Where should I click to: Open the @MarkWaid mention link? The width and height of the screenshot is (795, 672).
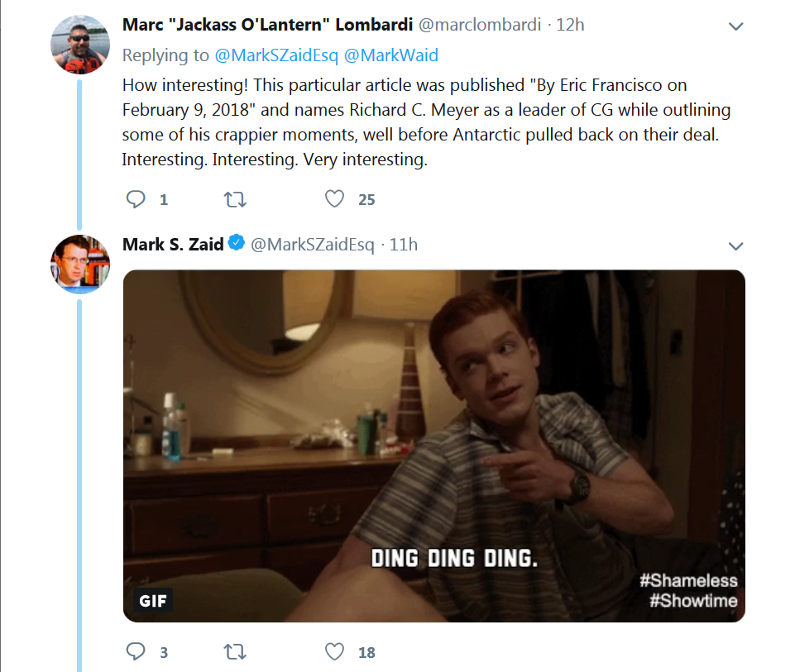pyautogui.click(x=391, y=55)
